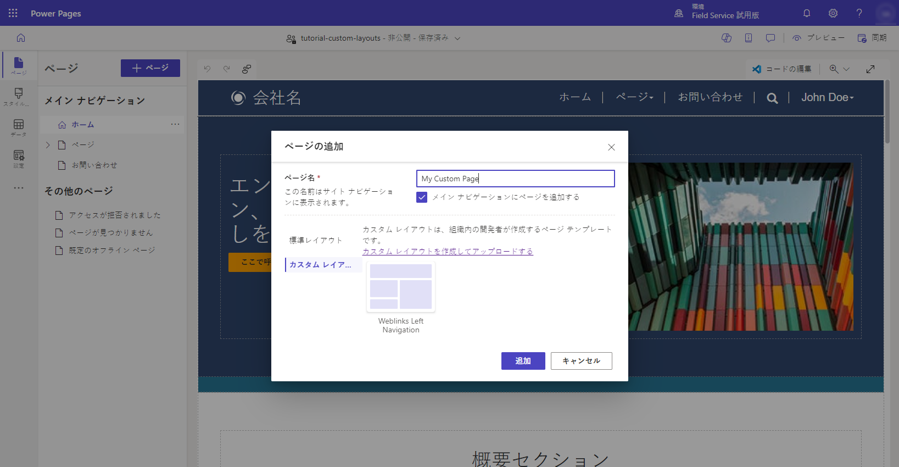899x467 pixels.
Task: Open the site name dropdown chevron
Action: 457,38
